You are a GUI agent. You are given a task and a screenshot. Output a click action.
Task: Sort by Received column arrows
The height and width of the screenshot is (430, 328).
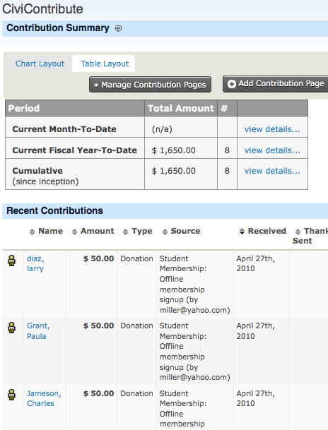click(x=242, y=231)
